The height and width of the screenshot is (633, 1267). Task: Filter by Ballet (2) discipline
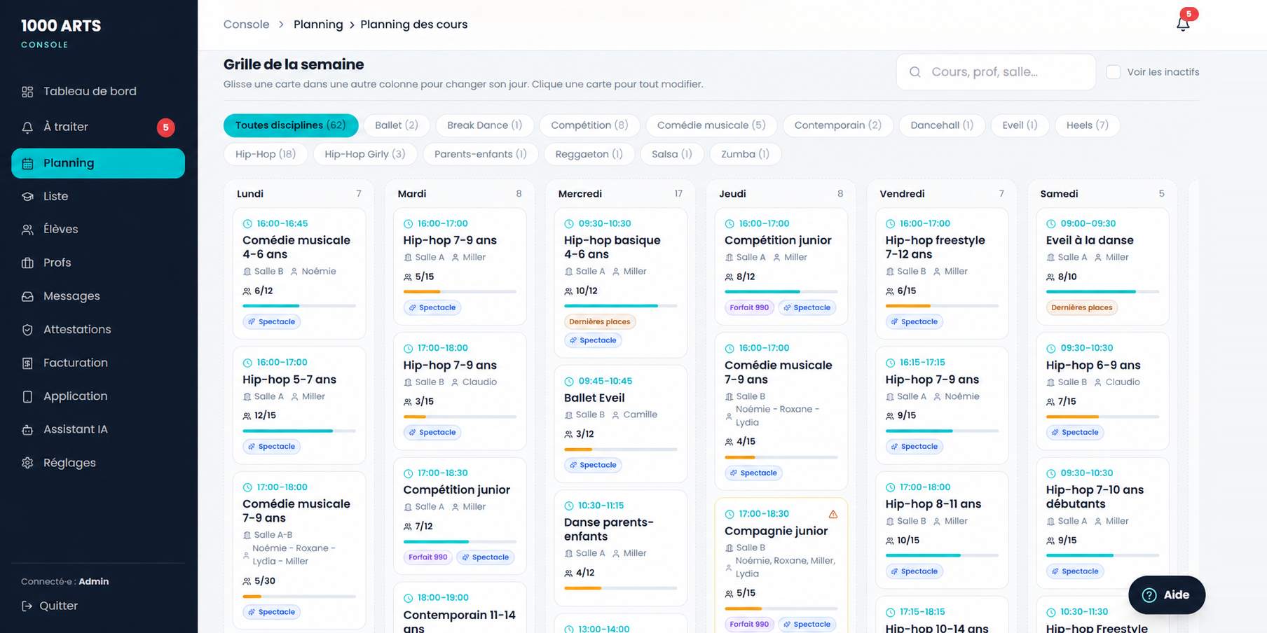pyautogui.click(x=397, y=125)
